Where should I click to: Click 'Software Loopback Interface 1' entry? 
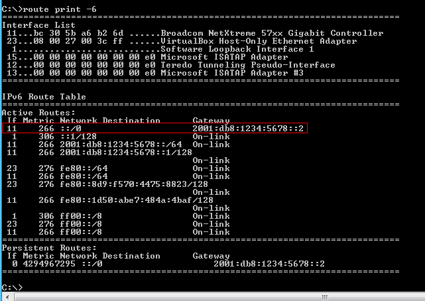(x=237, y=49)
